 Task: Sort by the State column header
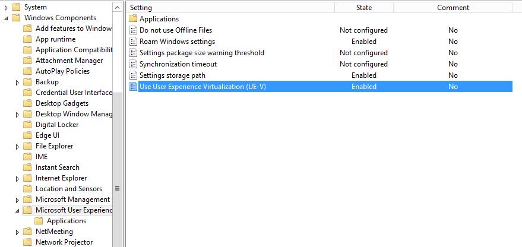click(x=363, y=8)
